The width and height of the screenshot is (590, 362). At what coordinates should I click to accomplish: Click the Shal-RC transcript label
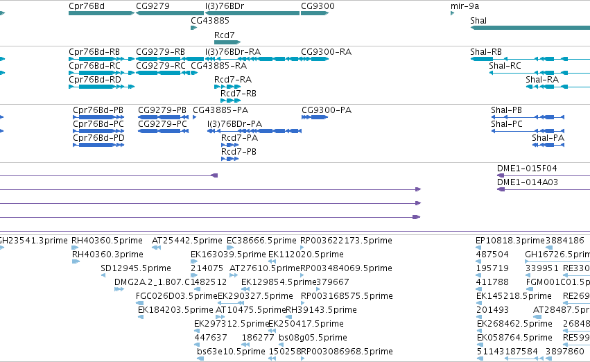point(505,66)
